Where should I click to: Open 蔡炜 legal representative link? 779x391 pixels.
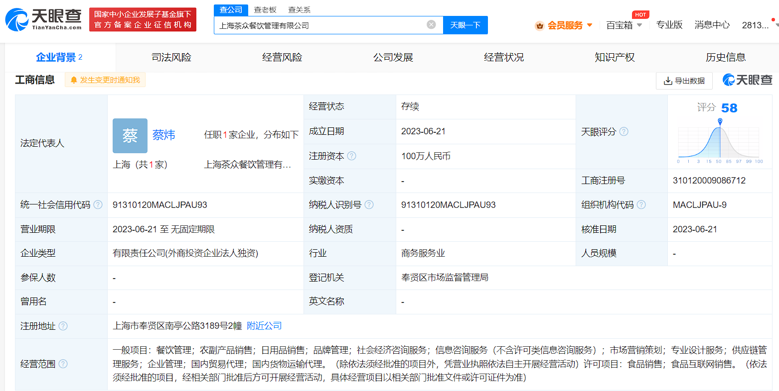[164, 135]
